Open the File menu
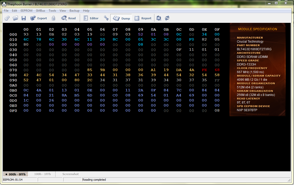294x185 pixels. (6, 11)
